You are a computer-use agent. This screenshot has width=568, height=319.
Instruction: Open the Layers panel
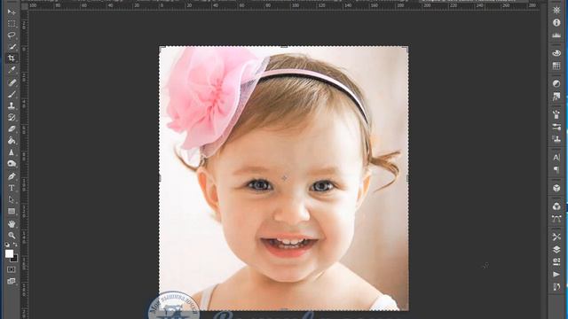click(x=556, y=250)
